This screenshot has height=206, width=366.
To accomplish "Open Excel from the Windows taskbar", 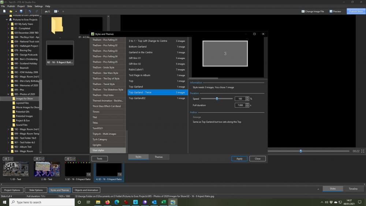I will [163, 202].
